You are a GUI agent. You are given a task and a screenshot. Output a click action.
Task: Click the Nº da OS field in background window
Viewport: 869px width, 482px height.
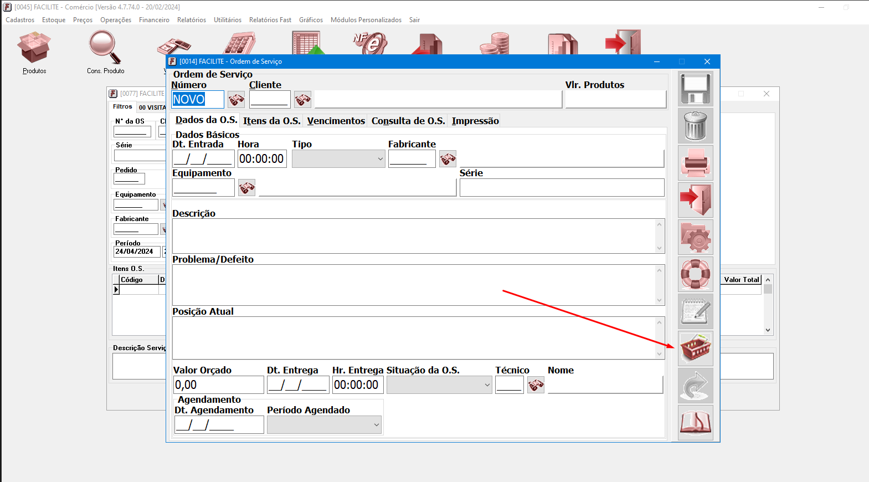pos(132,131)
